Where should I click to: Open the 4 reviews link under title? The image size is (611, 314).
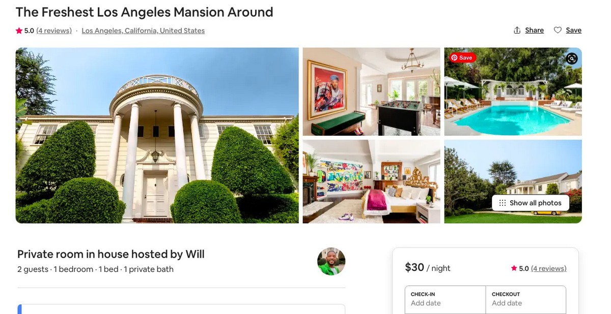pos(54,30)
